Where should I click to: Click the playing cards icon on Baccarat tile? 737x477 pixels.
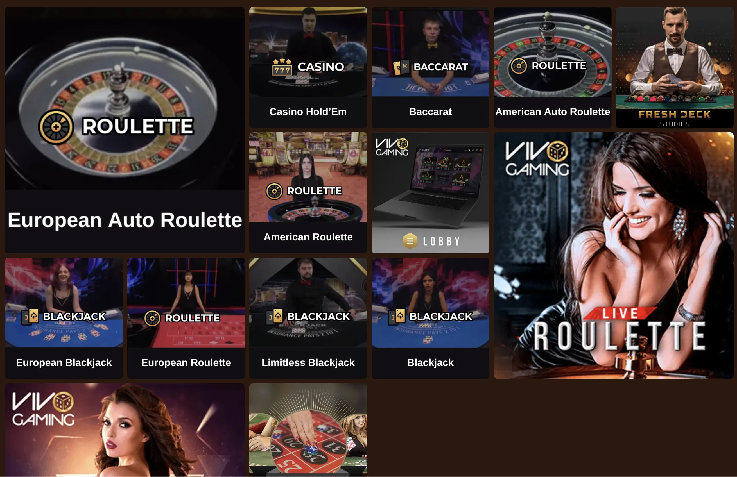(401, 67)
